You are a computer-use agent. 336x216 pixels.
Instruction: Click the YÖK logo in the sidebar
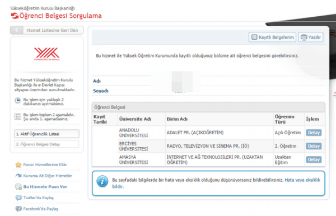pyautogui.click(x=46, y=54)
